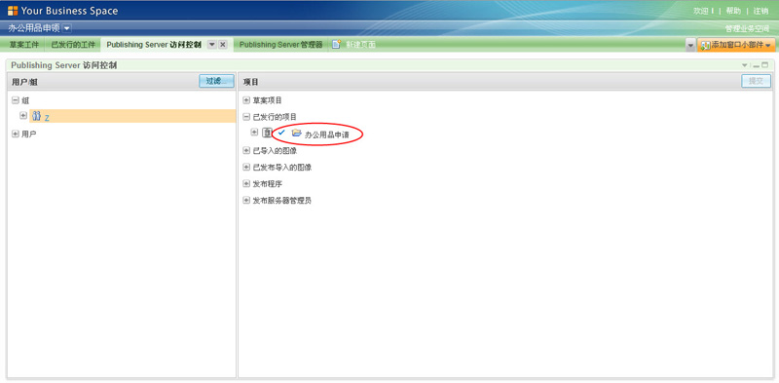Expand the 已导入的图像 node
This screenshot has width=779, height=383.
tap(246, 151)
